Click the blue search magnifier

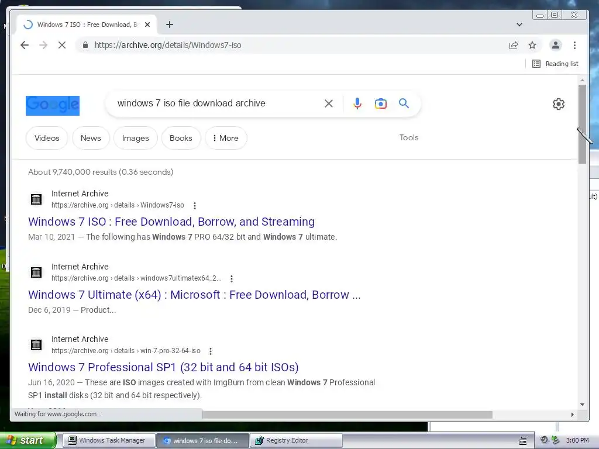[x=404, y=103]
